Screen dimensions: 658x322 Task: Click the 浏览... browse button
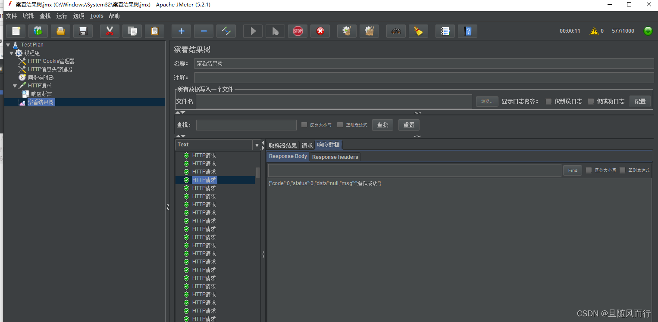click(x=487, y=101)
